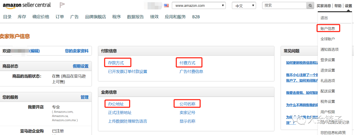This screenshot has width=354, height=135.
Task: Select 礼品选项 in the settings dropdown
Action: point(327,81)
